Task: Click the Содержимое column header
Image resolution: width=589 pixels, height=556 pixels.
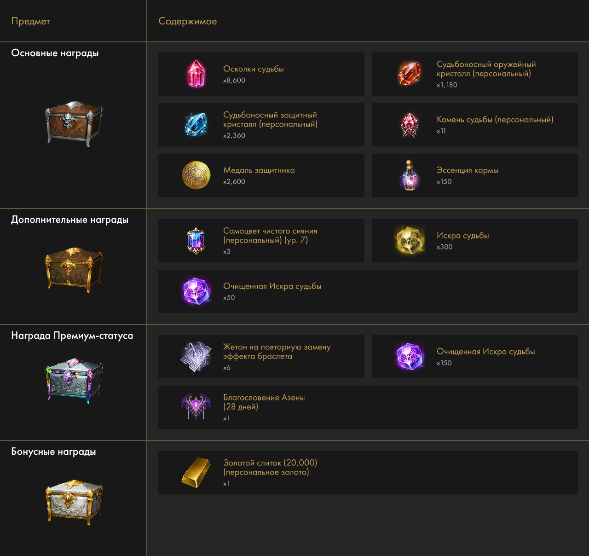Action: point(188,21)
